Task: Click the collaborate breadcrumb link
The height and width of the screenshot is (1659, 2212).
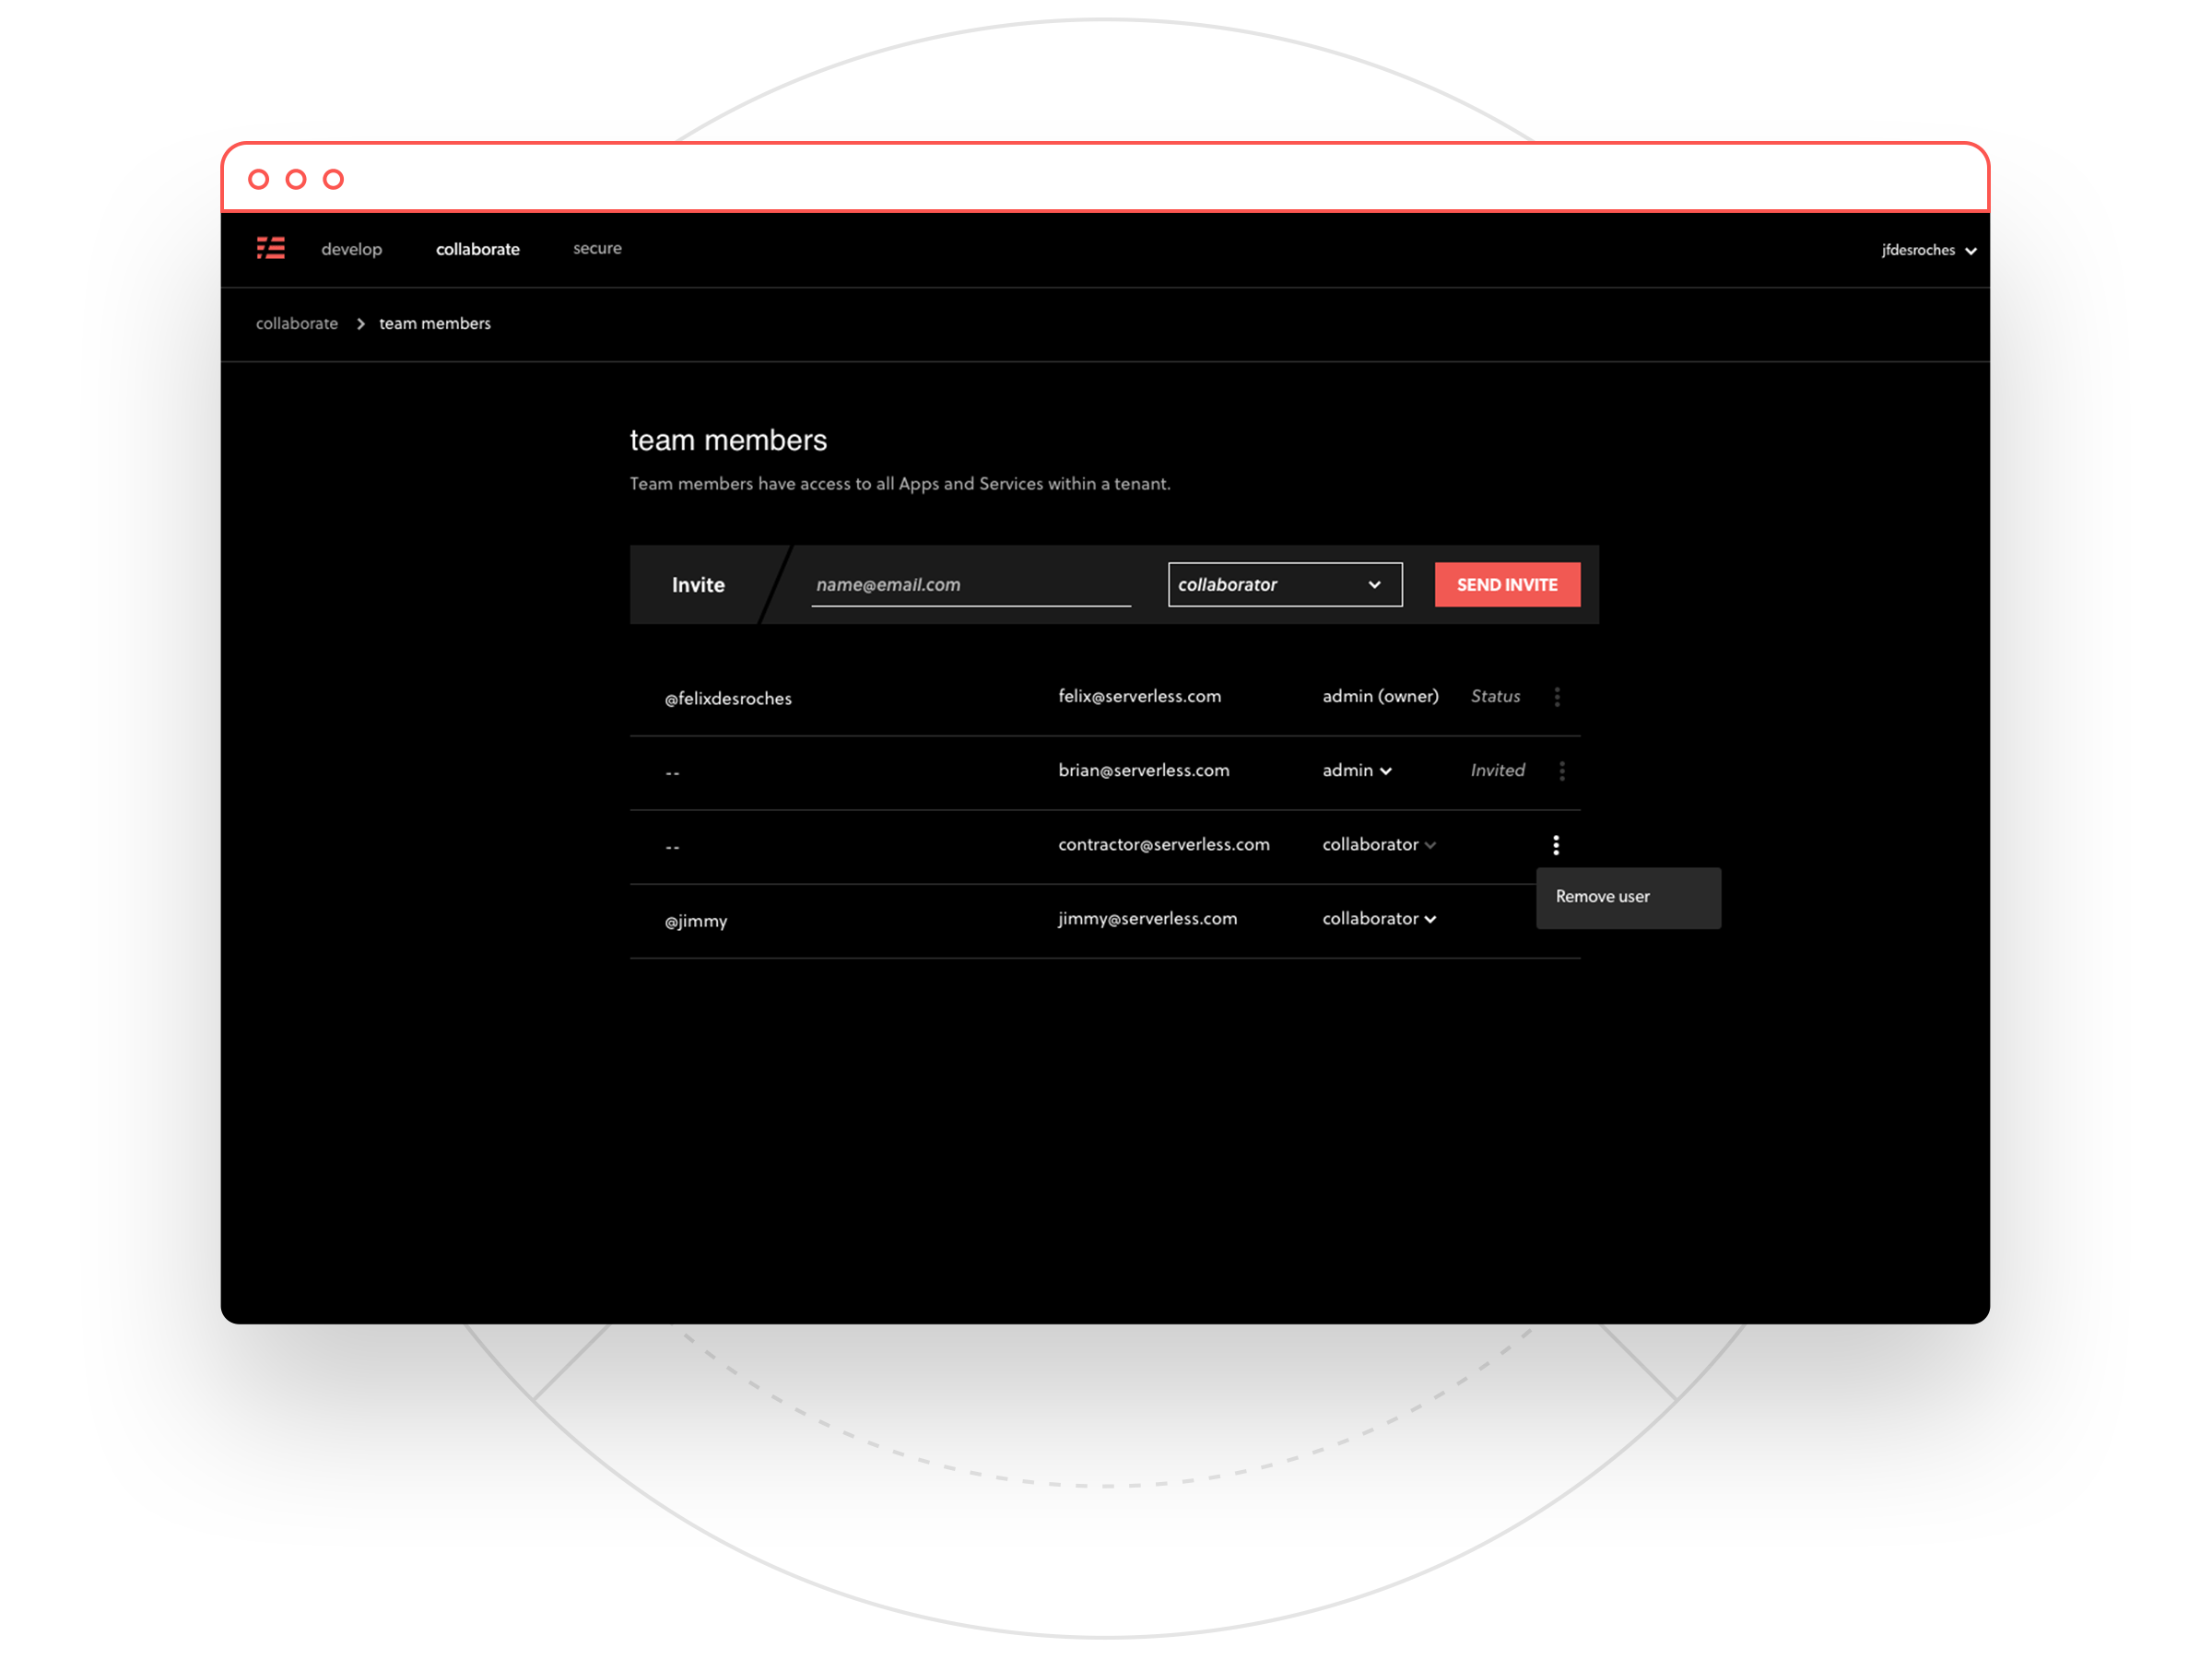Action: (296, 324)
